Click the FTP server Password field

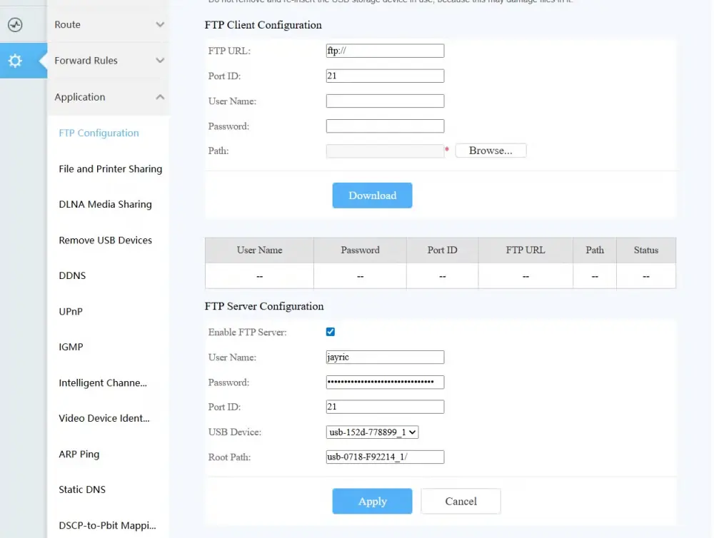click(x=385, y=382)
